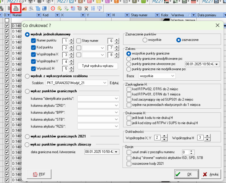Screen dimensions: 226x183
Task: Click the black Kolor swatch in the table
Action: (165, 20)
